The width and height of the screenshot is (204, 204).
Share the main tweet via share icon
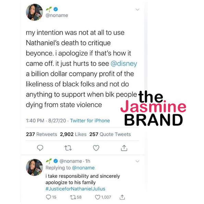124,148
